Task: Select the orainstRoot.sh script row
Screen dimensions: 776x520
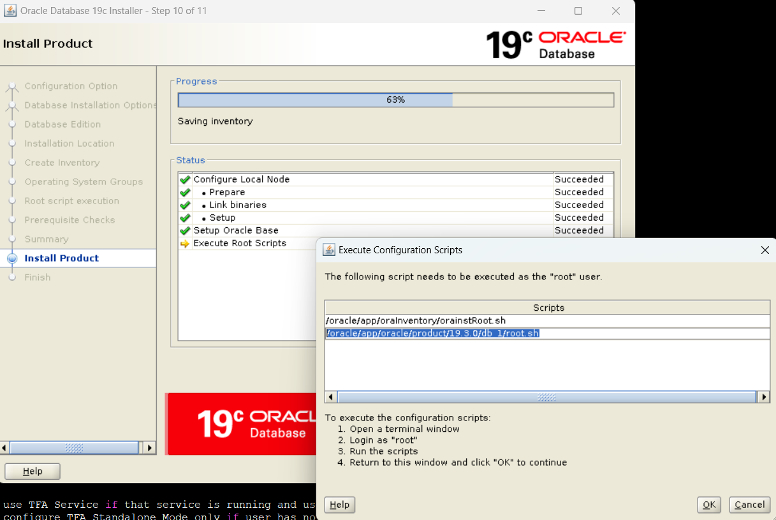Action: 547,321
